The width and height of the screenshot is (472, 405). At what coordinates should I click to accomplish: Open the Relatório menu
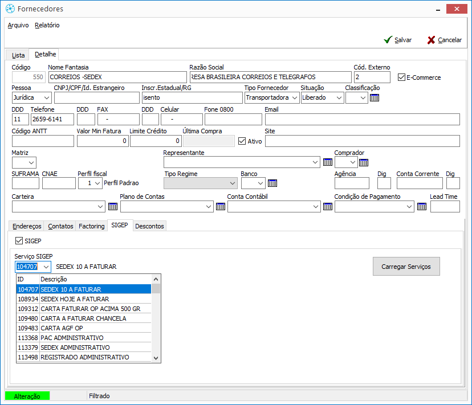[x=47, y=25]
